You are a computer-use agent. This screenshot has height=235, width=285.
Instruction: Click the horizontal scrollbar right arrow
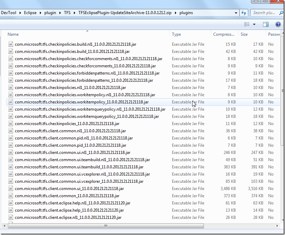277,226
